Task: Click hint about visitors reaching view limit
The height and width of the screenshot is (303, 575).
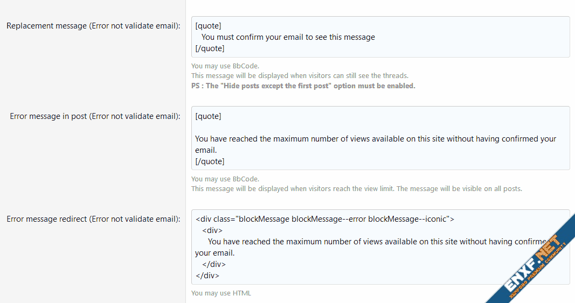Action: [x=356, y=188]
